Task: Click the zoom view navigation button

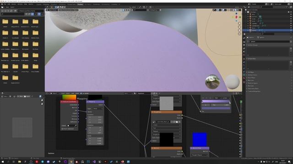Action: 239,23
